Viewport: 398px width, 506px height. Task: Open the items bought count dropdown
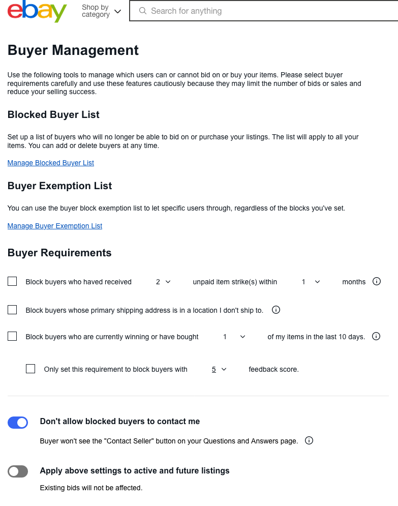[234, 337]
